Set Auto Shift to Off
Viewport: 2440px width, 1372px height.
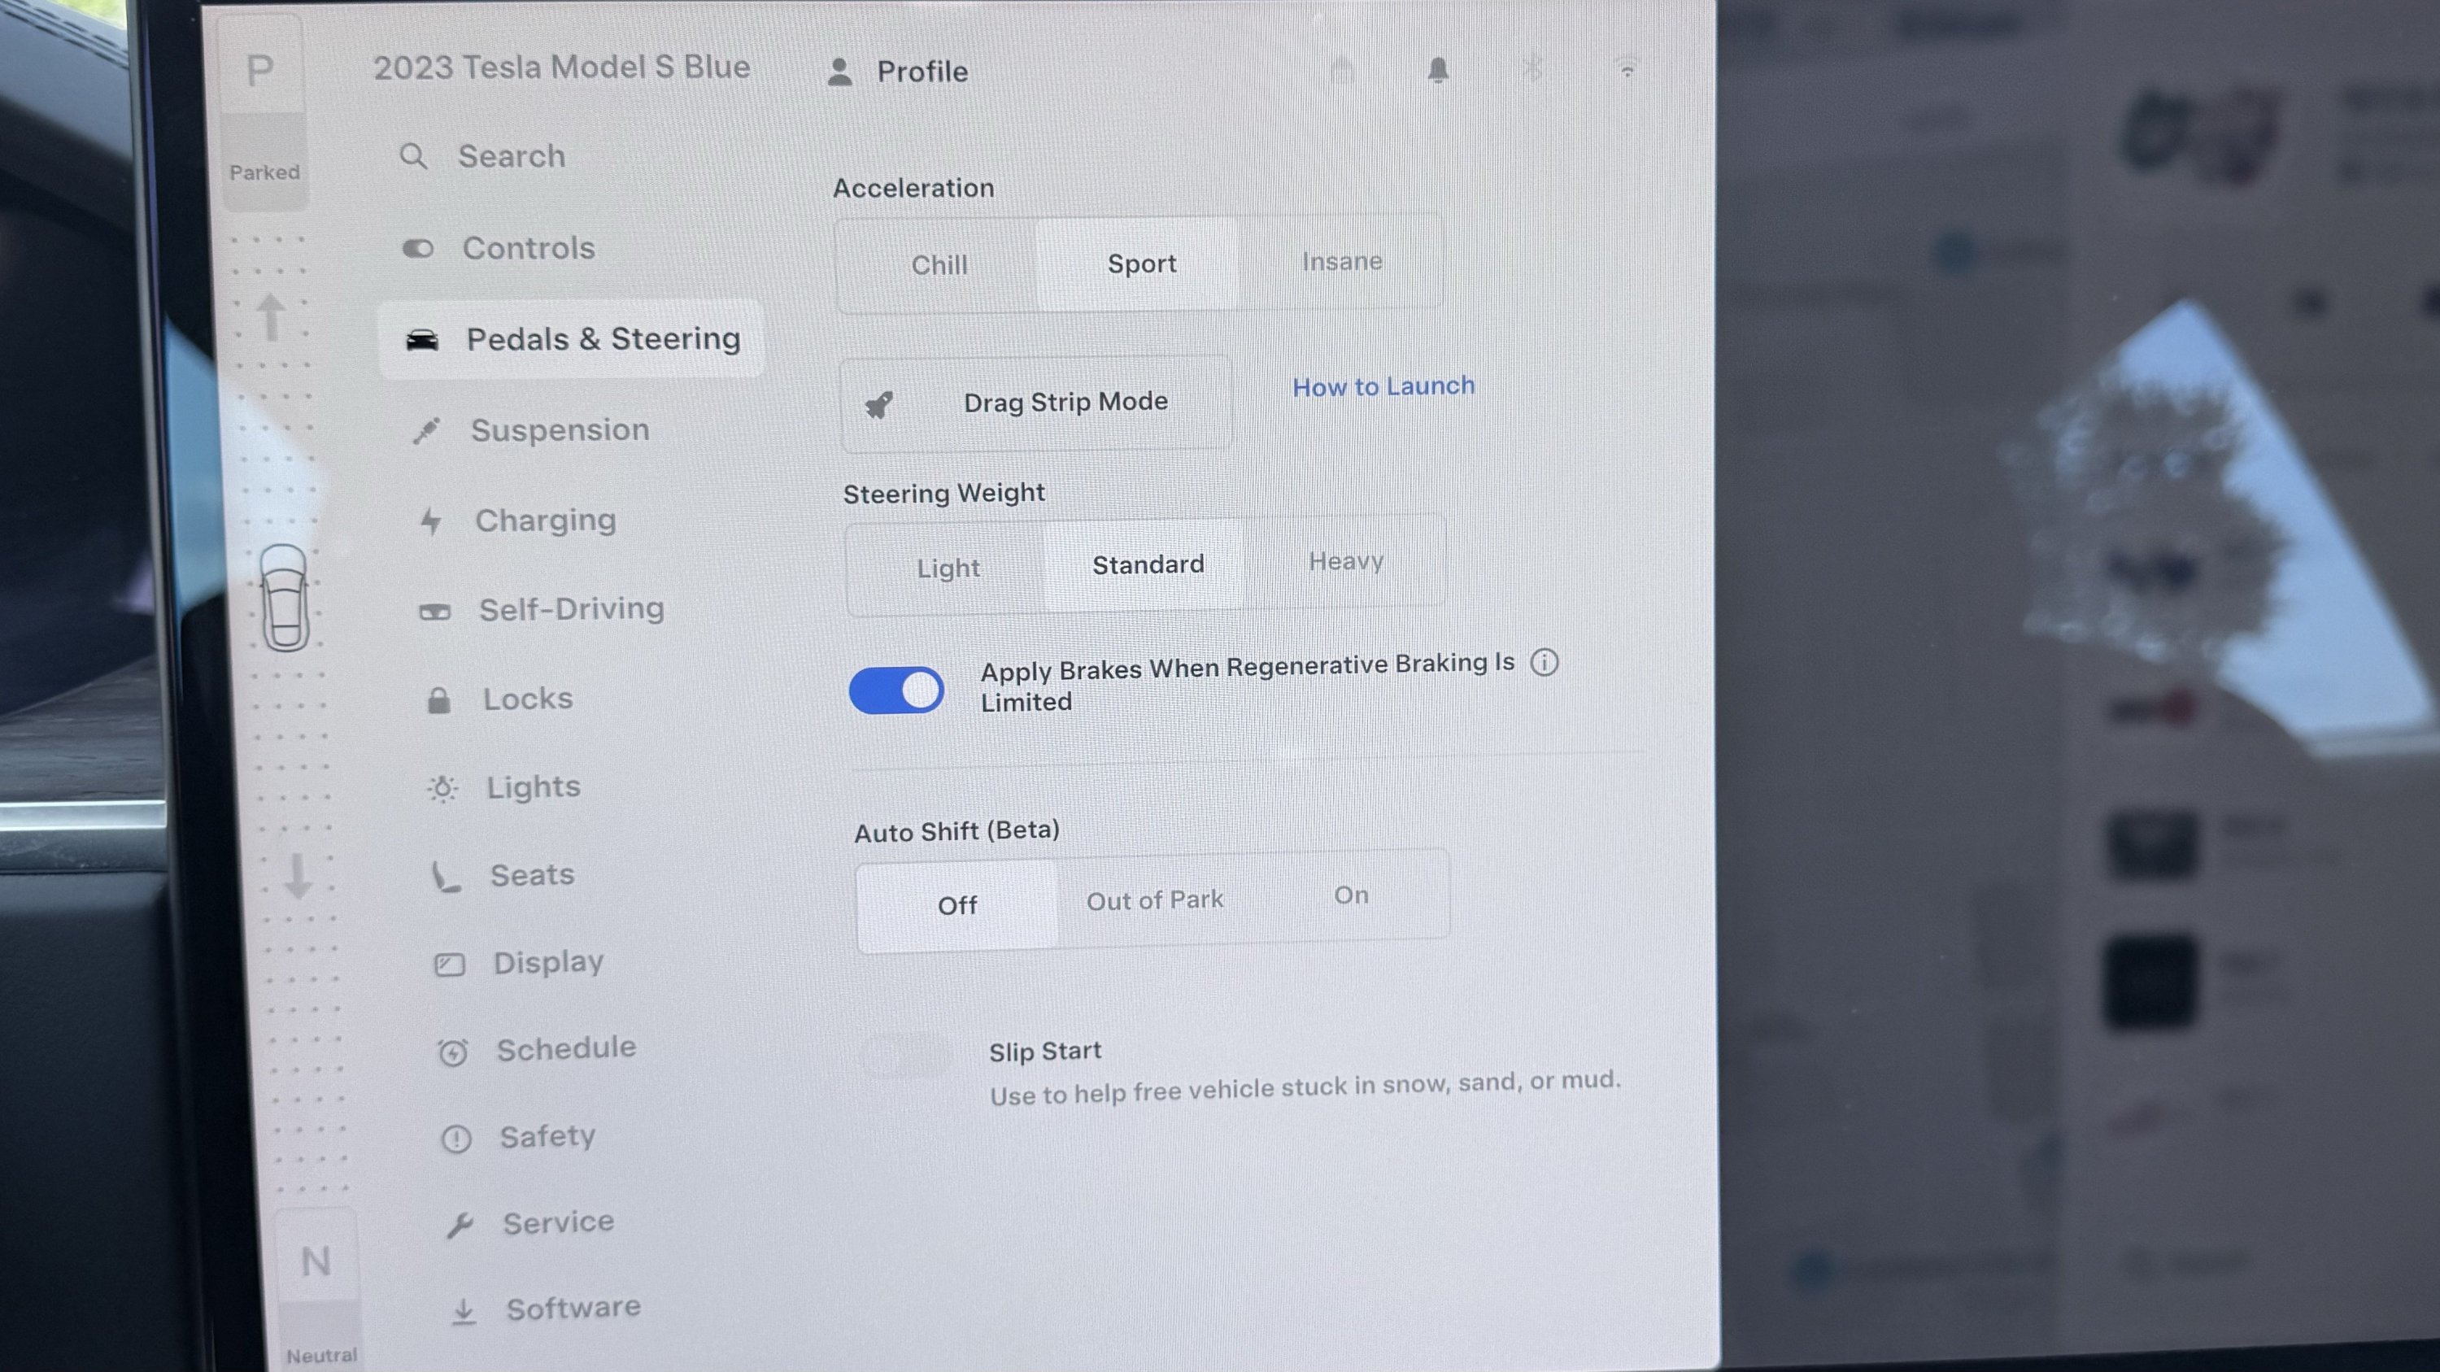coord(956,905)
